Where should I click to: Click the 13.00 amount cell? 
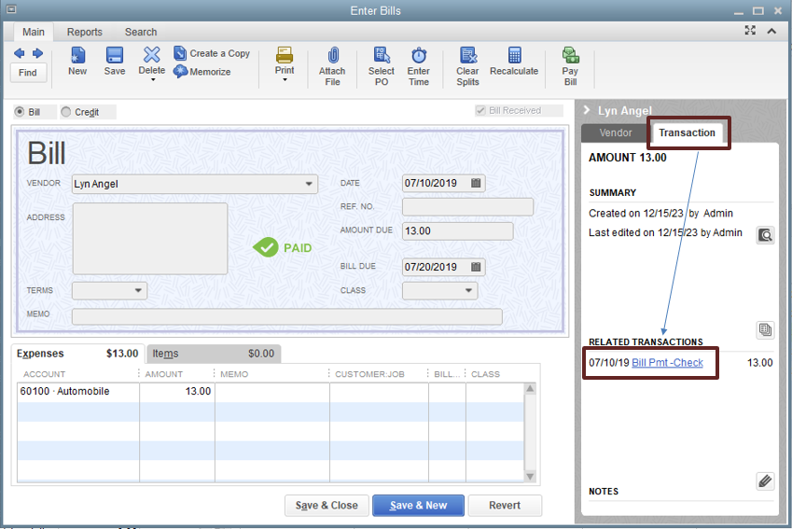point(177,392)
